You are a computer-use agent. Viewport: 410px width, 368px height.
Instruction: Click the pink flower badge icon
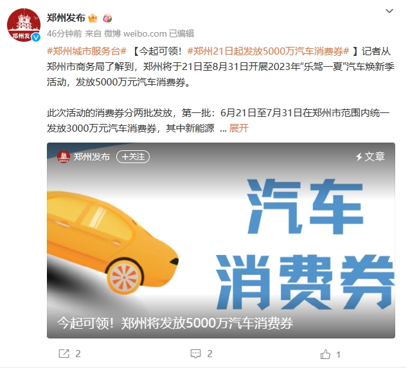point(107,18)
